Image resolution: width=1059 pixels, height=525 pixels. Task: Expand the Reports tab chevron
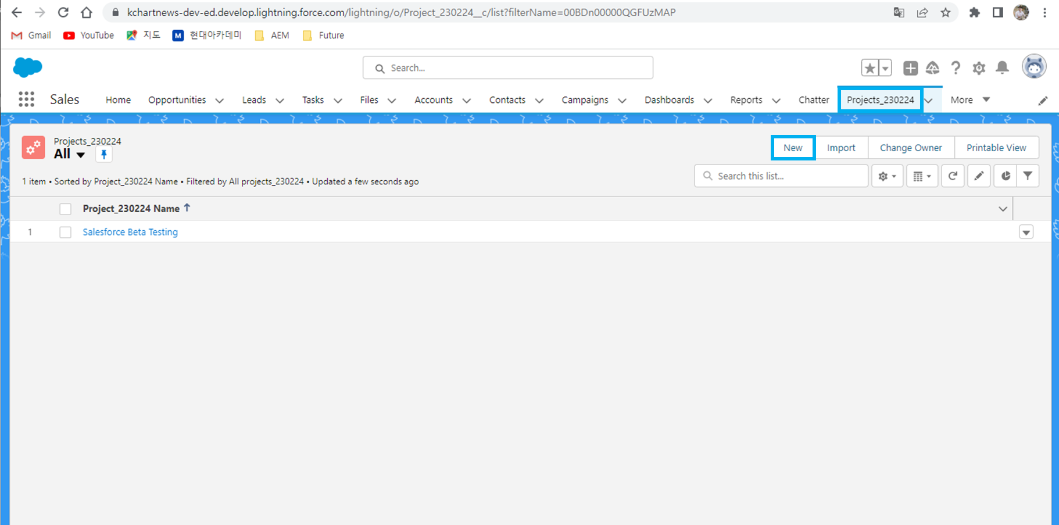776,101
